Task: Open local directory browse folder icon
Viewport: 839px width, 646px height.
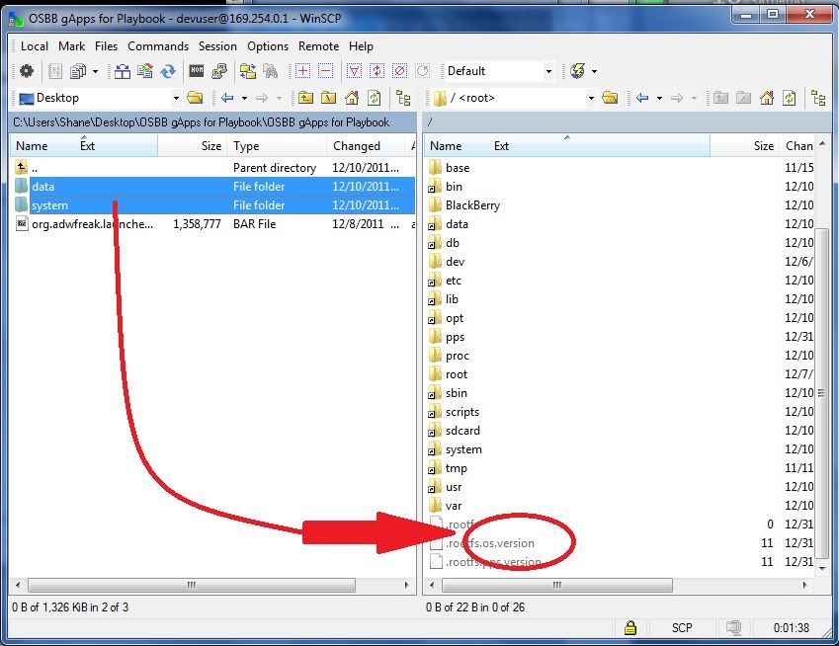Action: coord(196,98)
